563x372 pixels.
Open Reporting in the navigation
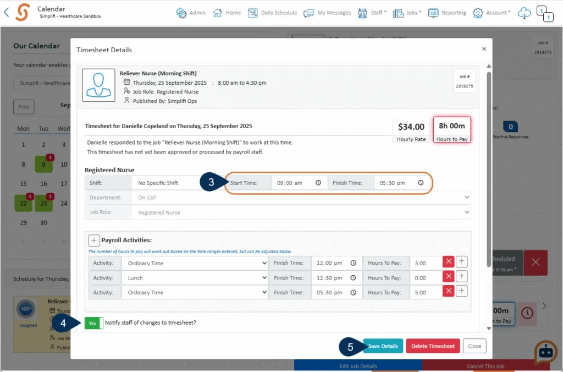447,13
